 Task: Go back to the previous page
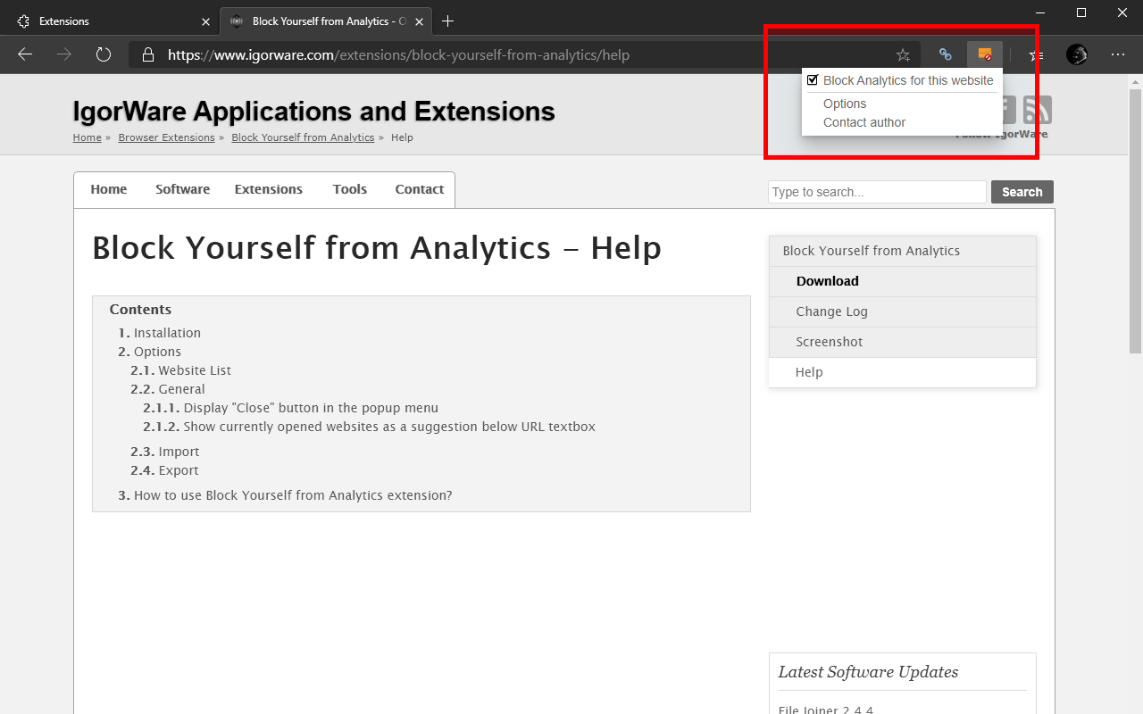pos(25,54)
